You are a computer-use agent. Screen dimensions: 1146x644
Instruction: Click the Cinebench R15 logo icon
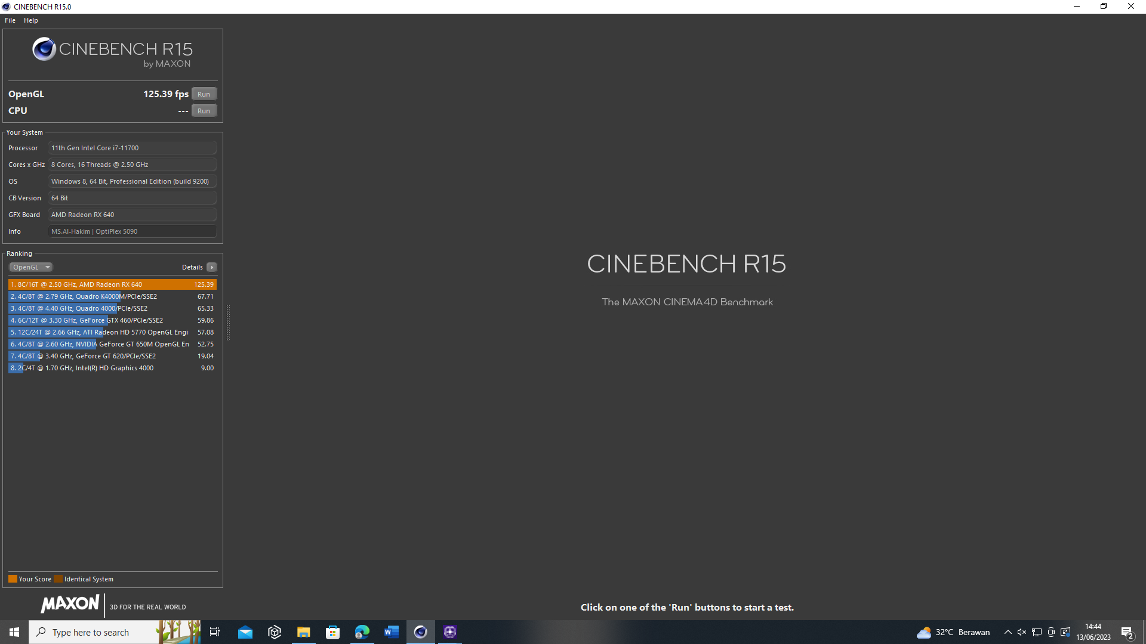pos(44,49)
